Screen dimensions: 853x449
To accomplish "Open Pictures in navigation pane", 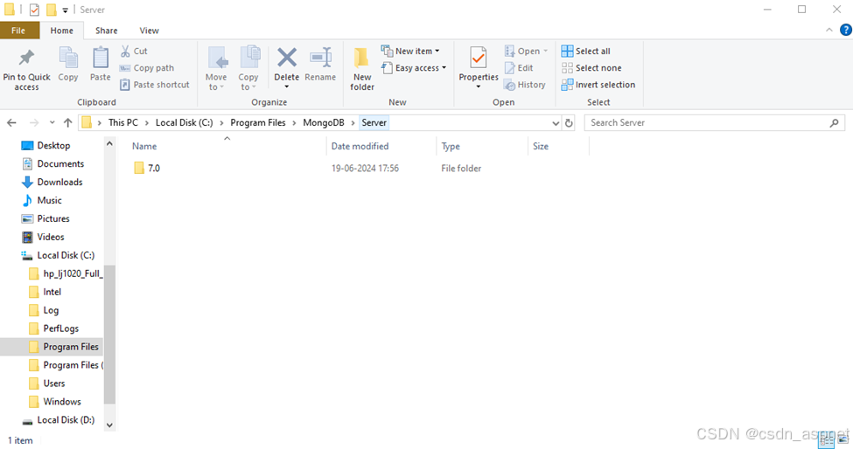I will (x=53, y=218).
